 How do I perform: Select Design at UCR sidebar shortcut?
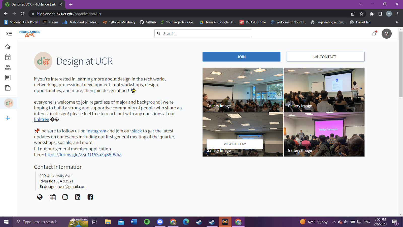[x=9, y=103]
